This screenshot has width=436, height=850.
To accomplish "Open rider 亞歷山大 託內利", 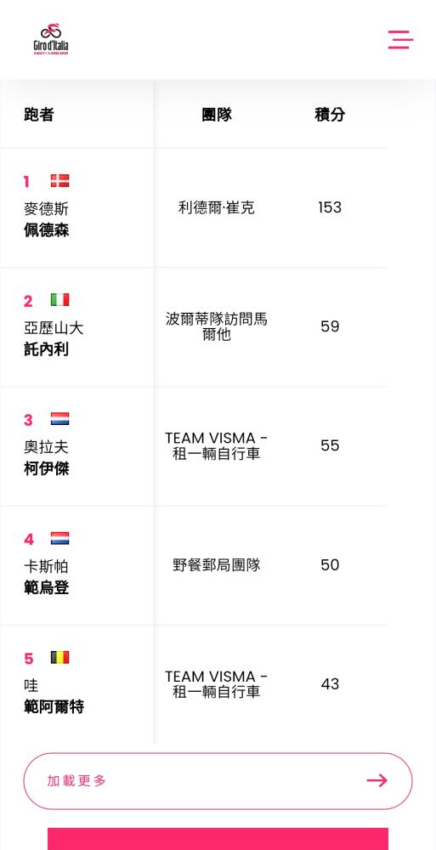I will pos(54,339).
